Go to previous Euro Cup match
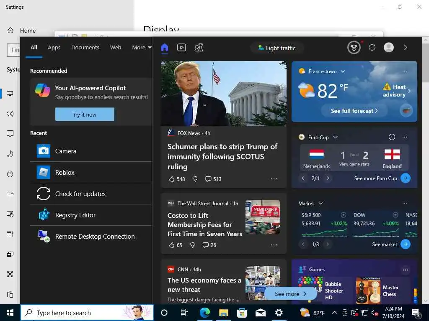Viewport: 429px width, 321px height. [x=303, y=178]
